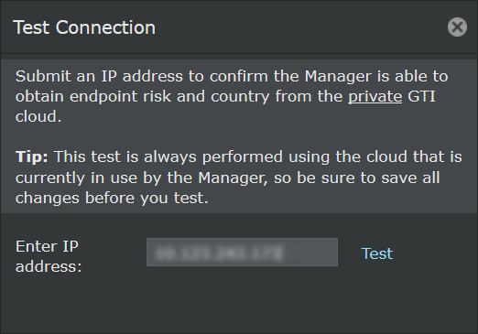Click the Test link to run the connection test
Image resolution: width=478 pixels, height=334 pixels.
(x=376, y=253)
